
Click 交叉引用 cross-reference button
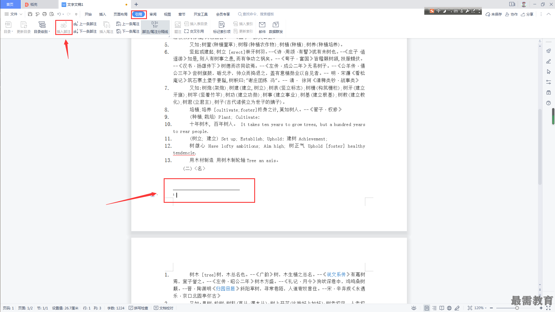[194, 31]
